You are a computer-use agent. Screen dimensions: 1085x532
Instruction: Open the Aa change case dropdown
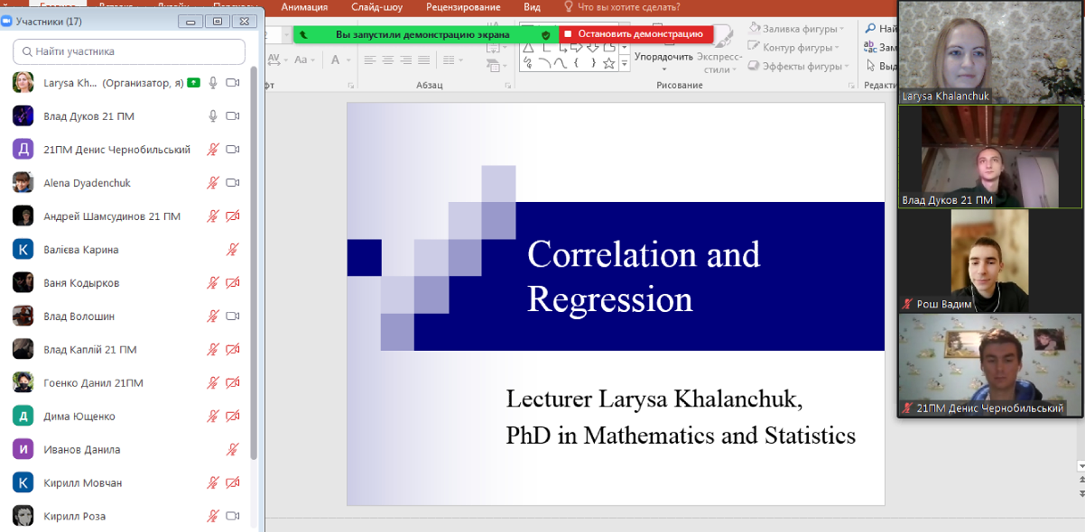304,60
